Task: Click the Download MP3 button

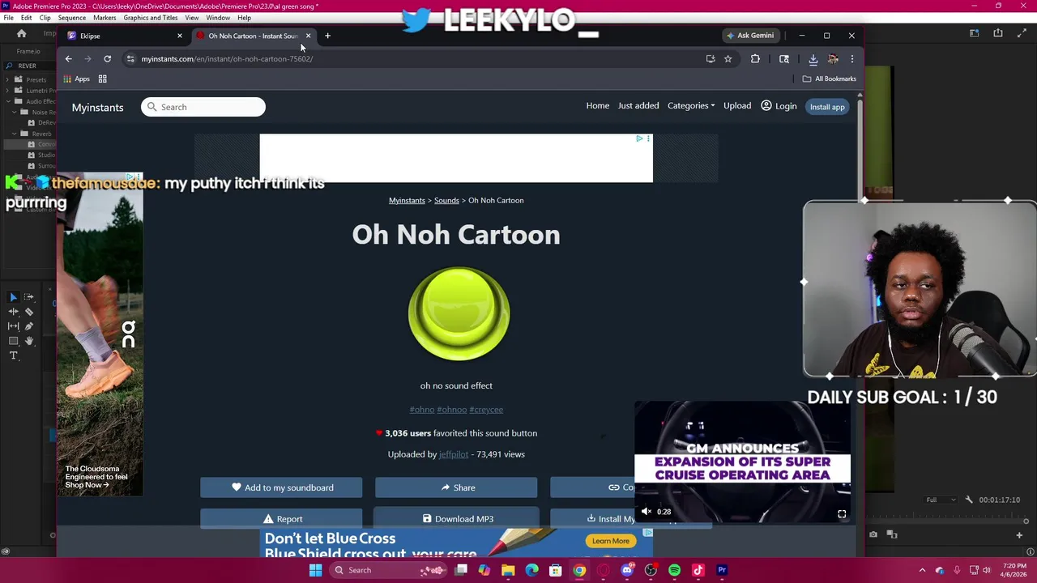Action: [x=456, y=518]
